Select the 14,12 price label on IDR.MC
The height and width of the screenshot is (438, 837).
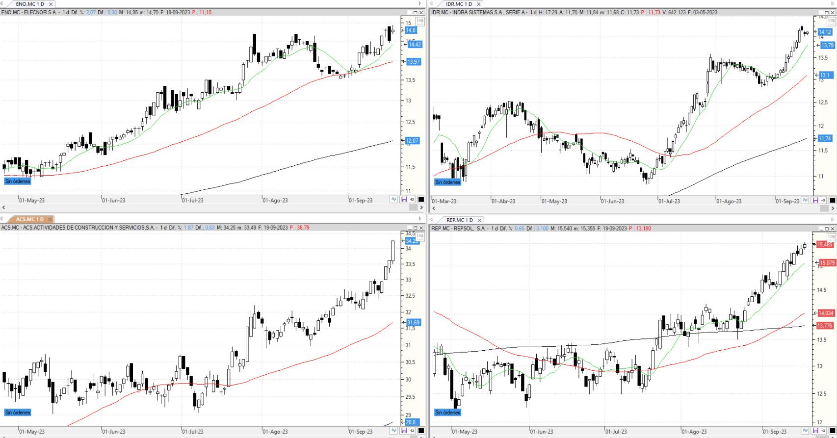coord(825,32)
